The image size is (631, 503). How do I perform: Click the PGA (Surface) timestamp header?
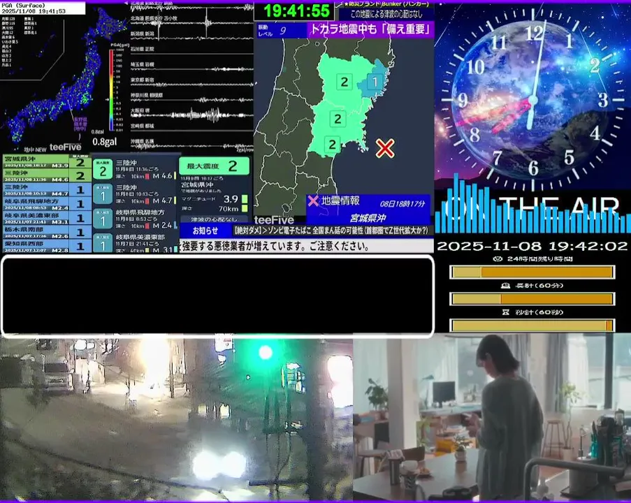coord(43,8)
